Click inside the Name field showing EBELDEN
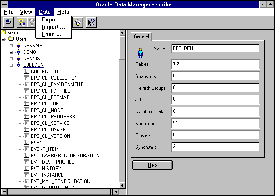275x196 pixels. pos(215,48)
